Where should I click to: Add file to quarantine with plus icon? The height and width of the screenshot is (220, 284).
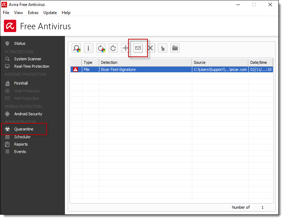click(126, 48)
